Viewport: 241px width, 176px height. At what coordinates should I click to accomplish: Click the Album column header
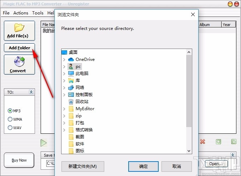[x=210, y=25]
